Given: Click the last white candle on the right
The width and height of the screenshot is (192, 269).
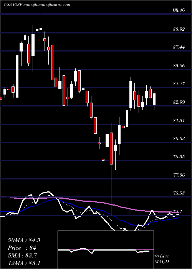Looking at the screenshot, I should coord(154,99).
